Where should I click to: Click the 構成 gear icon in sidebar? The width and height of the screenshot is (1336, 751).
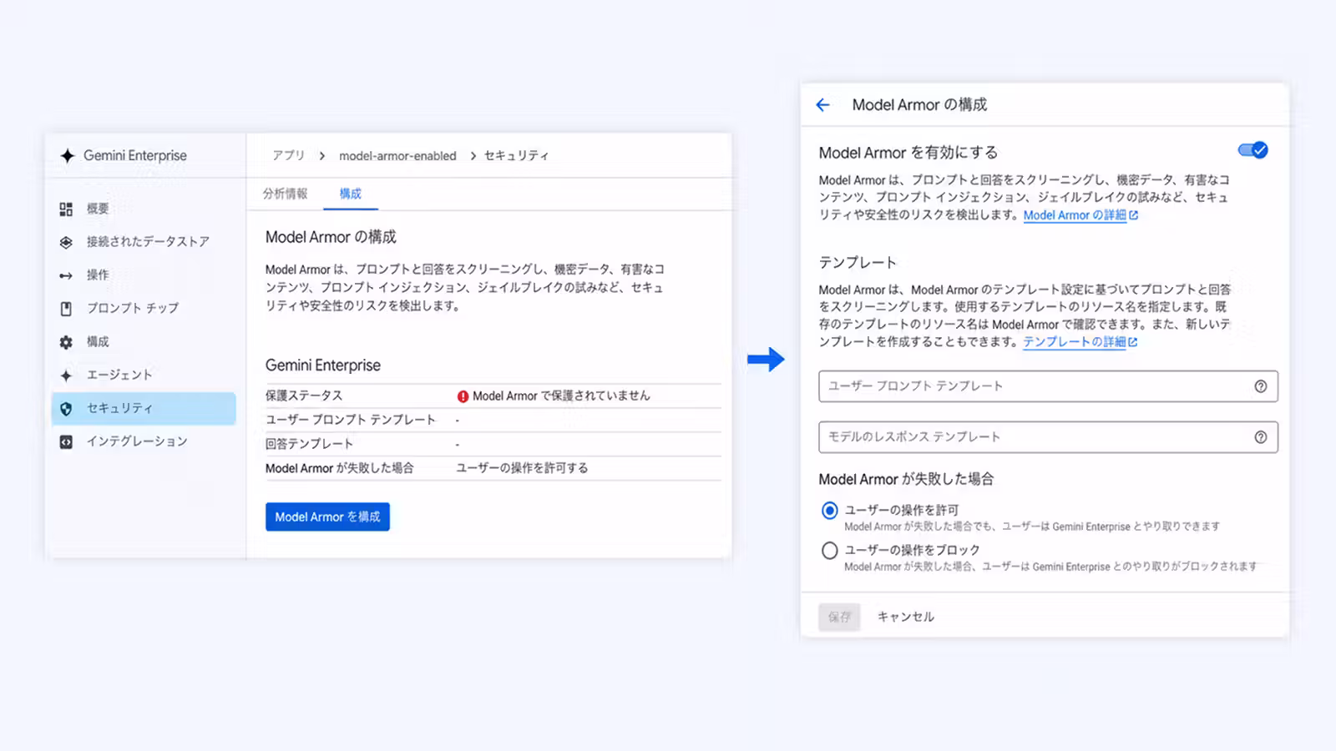coord(66,342)
